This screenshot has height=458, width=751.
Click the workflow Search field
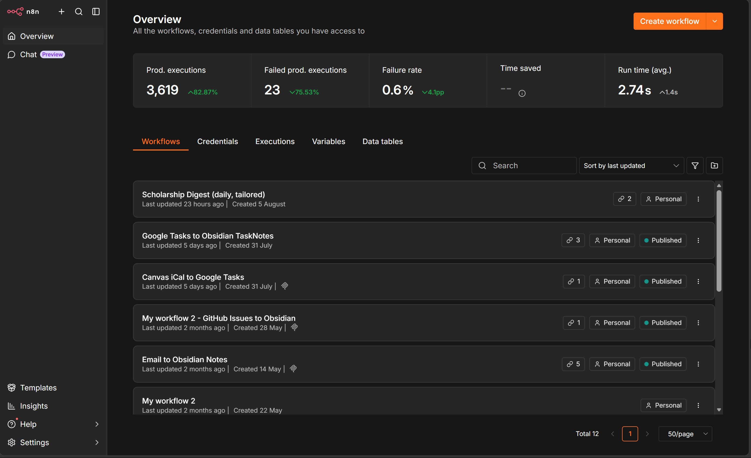[x=524, y=166]
